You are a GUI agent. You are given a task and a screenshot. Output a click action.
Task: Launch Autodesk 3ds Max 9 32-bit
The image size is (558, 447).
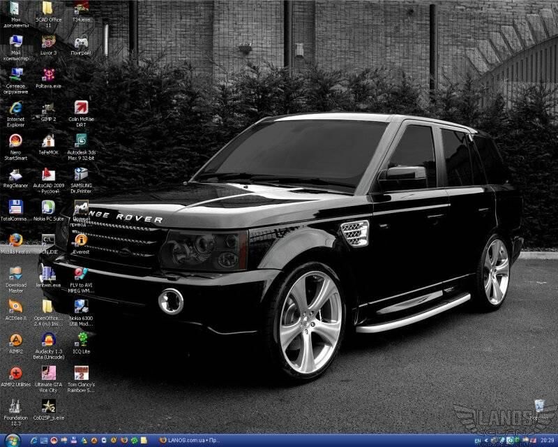point(81,147)
